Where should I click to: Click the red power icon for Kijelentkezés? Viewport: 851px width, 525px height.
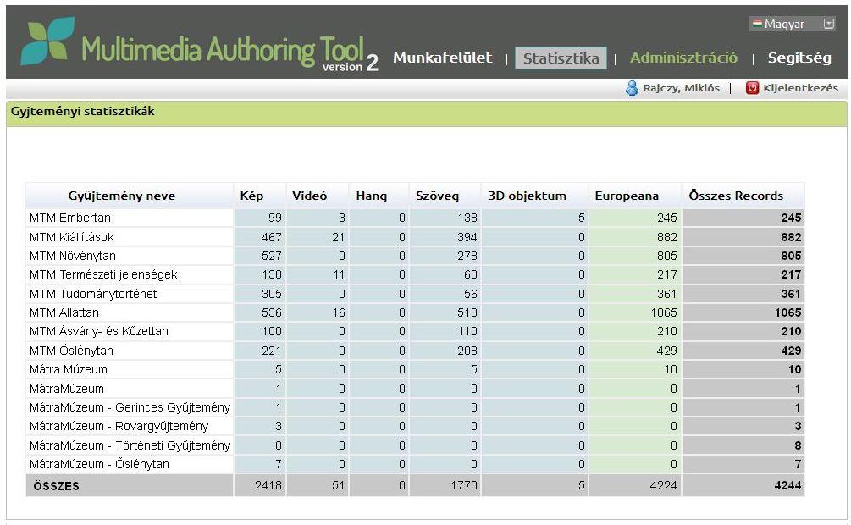752,87
